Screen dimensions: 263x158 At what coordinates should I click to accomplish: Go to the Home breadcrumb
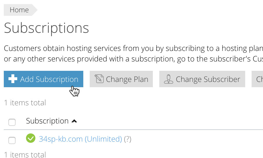(x=19, y=10)
